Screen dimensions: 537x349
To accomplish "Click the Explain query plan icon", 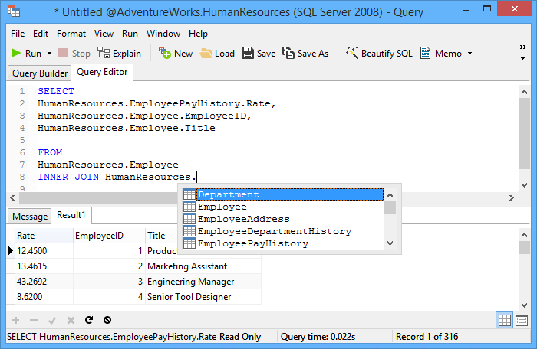I will point(104,53).
